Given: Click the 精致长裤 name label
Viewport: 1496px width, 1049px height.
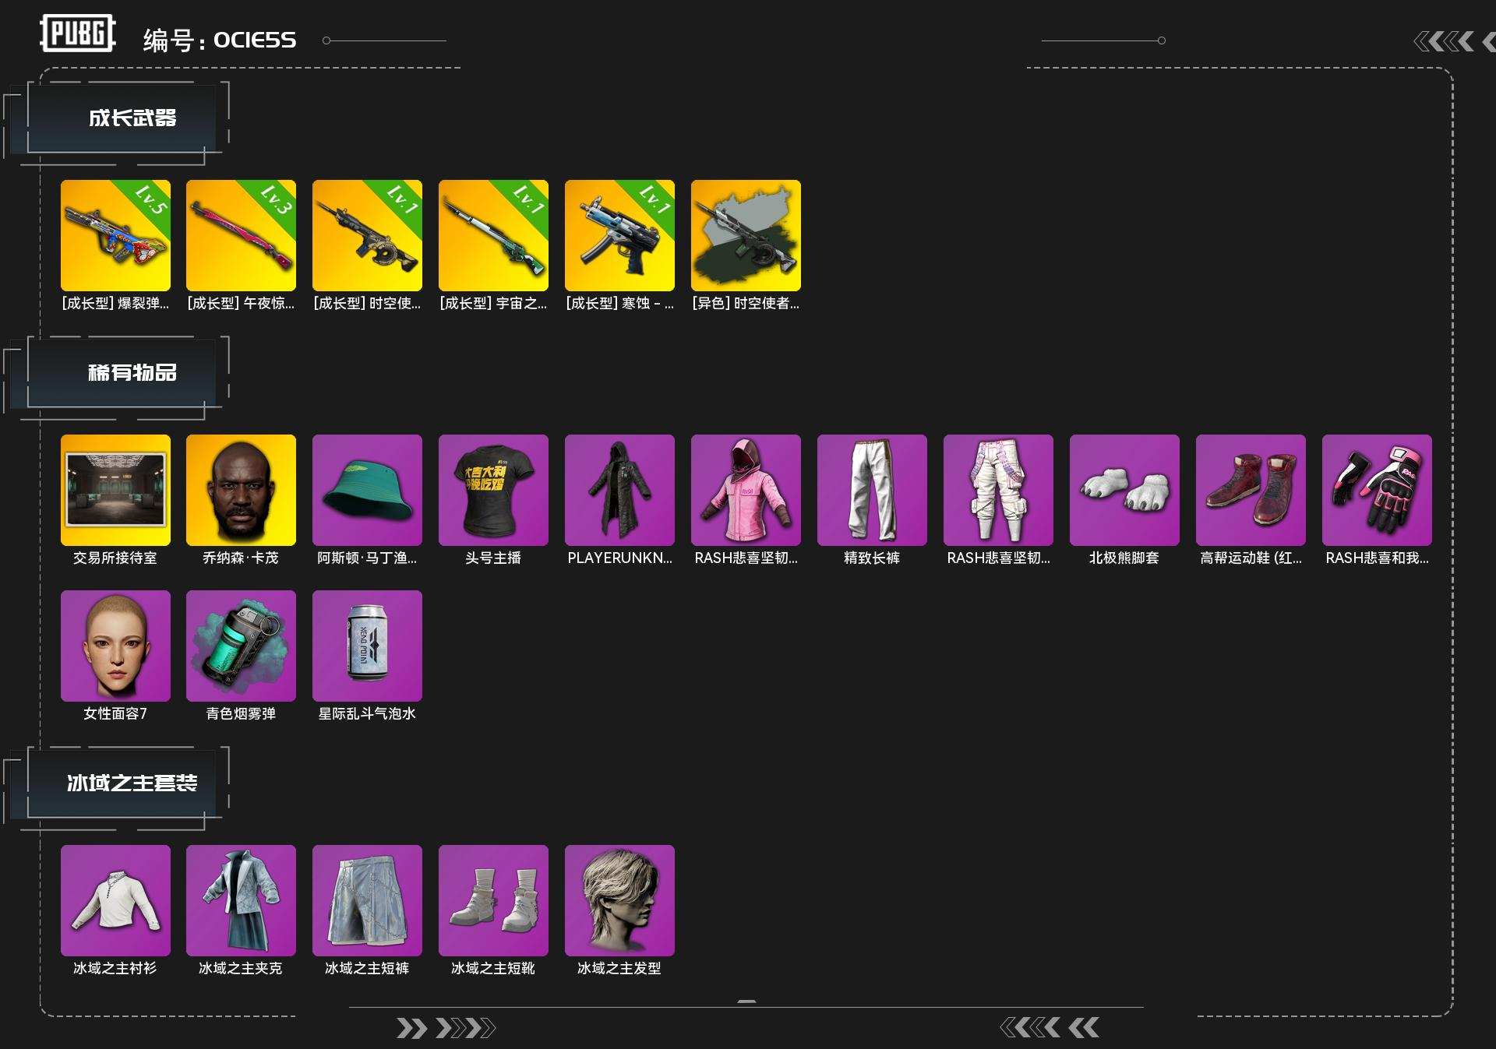Looking at the screenshot, I should (x=872, y=558).
